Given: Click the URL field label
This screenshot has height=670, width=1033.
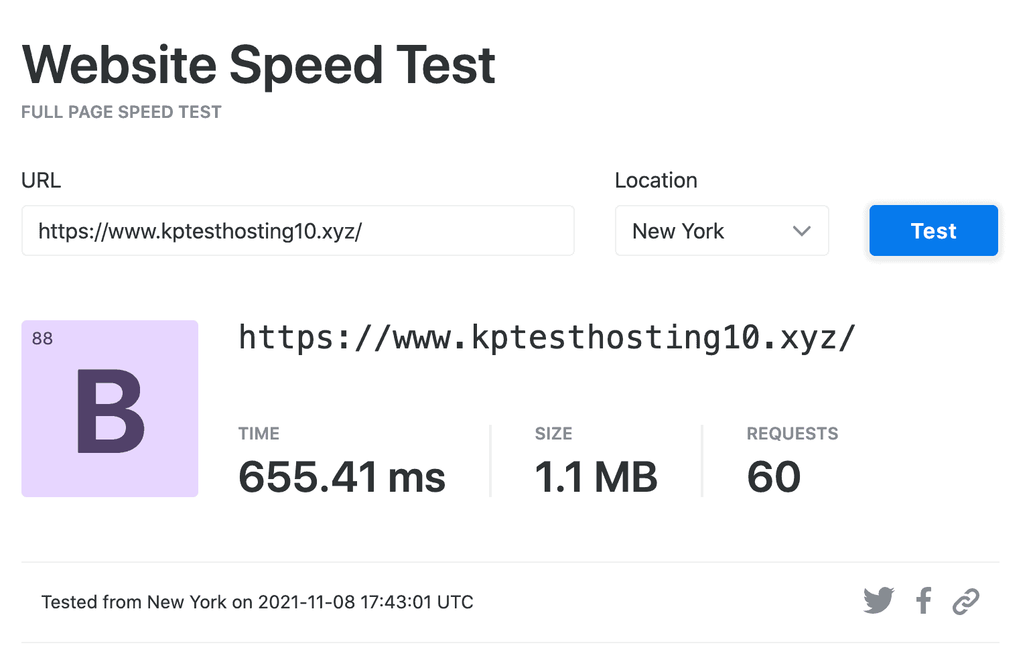Looking at the screenshot, I should point(41,180).
